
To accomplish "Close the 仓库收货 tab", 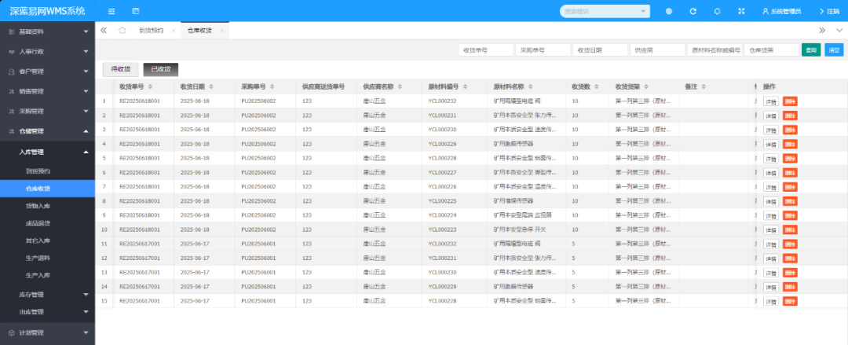I will coord(222,30).
